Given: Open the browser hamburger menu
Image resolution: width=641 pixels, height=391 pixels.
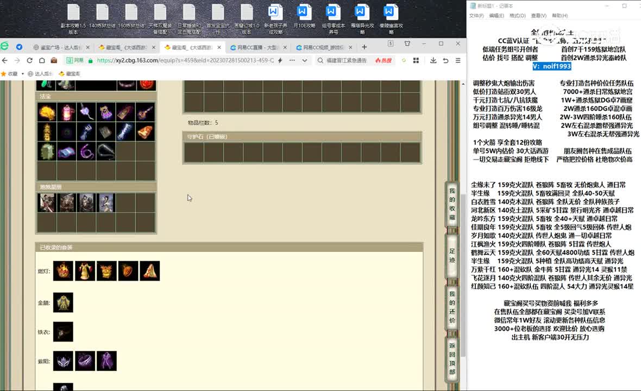Looking at the screenshot, I should coord(458,60).
